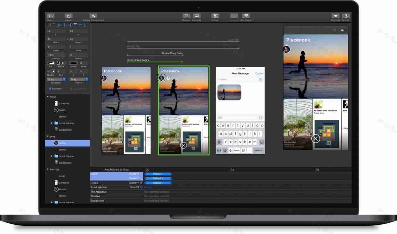
Task: Open the Default easing dropdown for Center X
Action: coord(158,174)
